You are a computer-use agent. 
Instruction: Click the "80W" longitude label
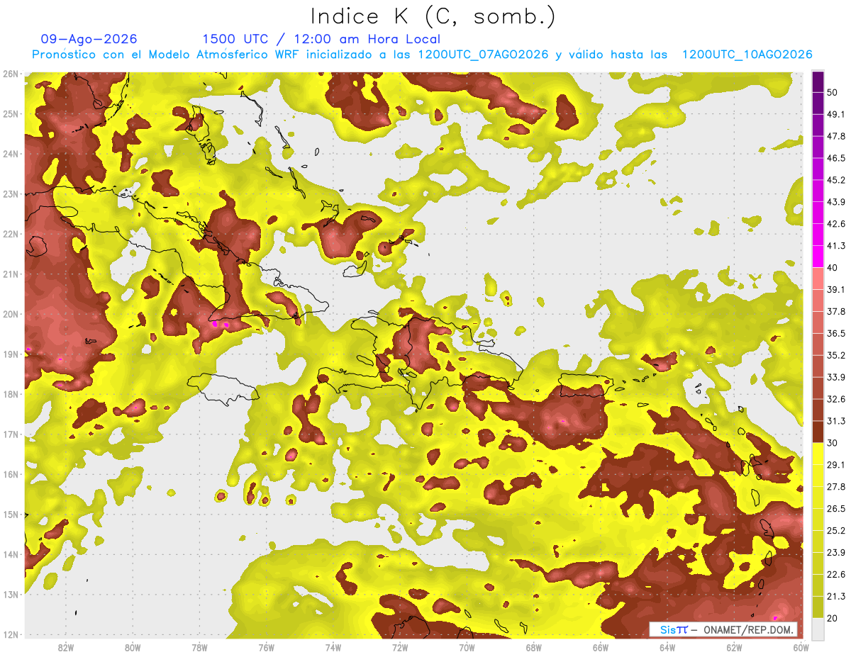pyautogui.click(x=133, y=647)
